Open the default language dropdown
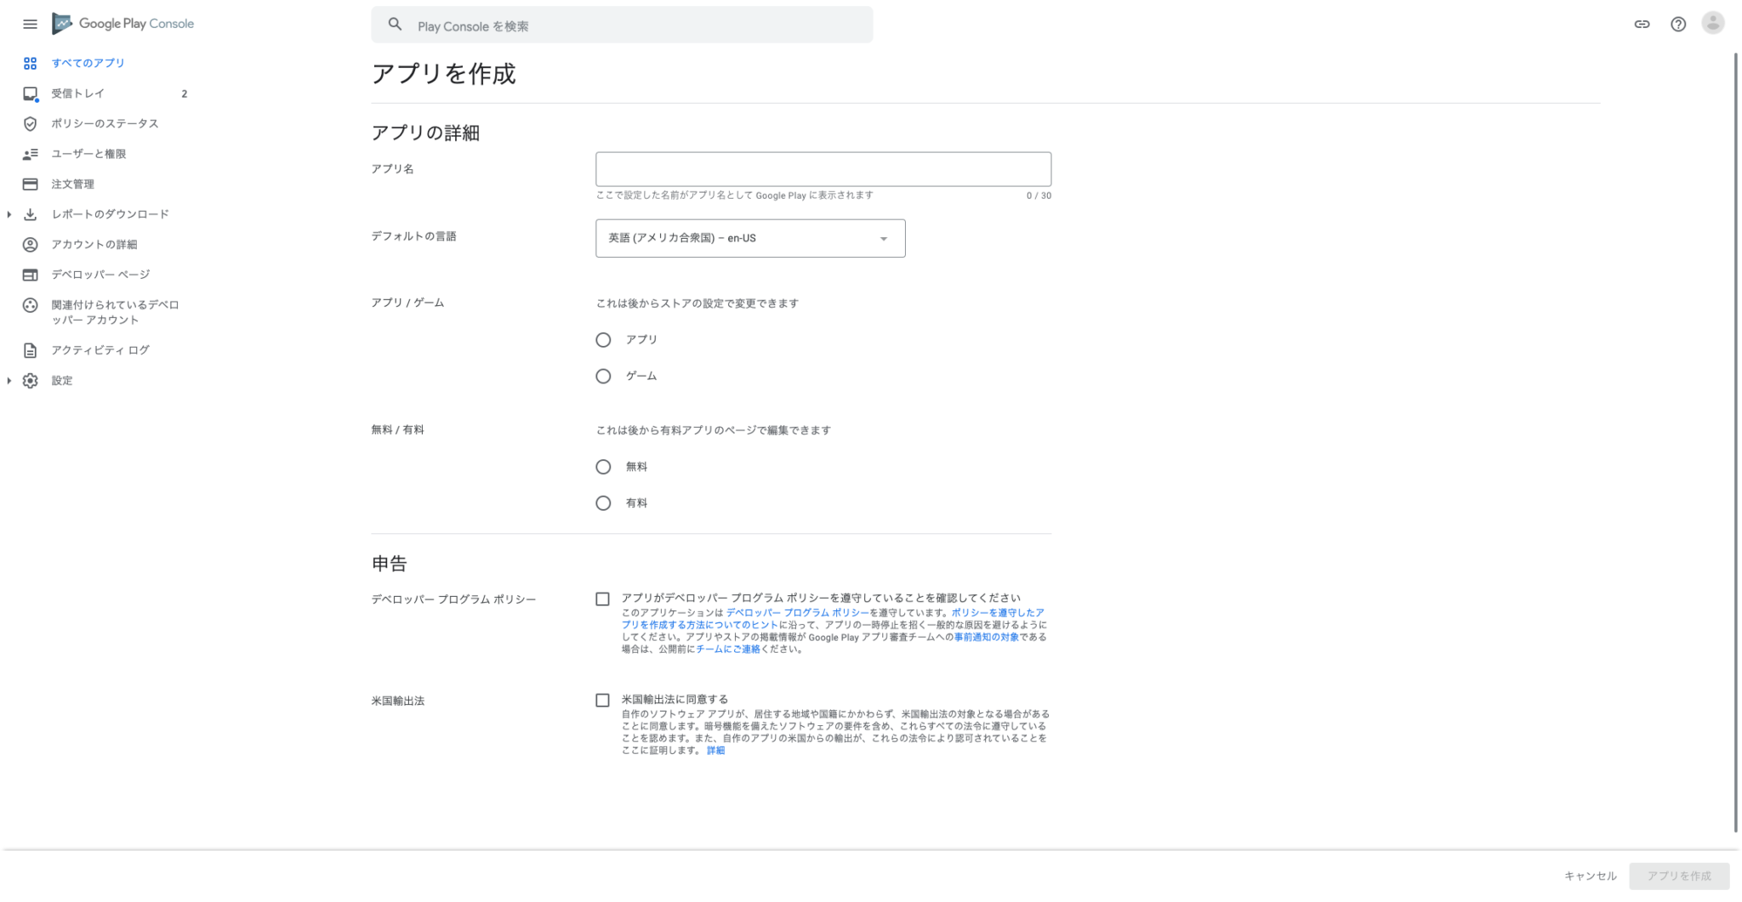The width and height of the screenshot is (1742, 902). [749, 239]
